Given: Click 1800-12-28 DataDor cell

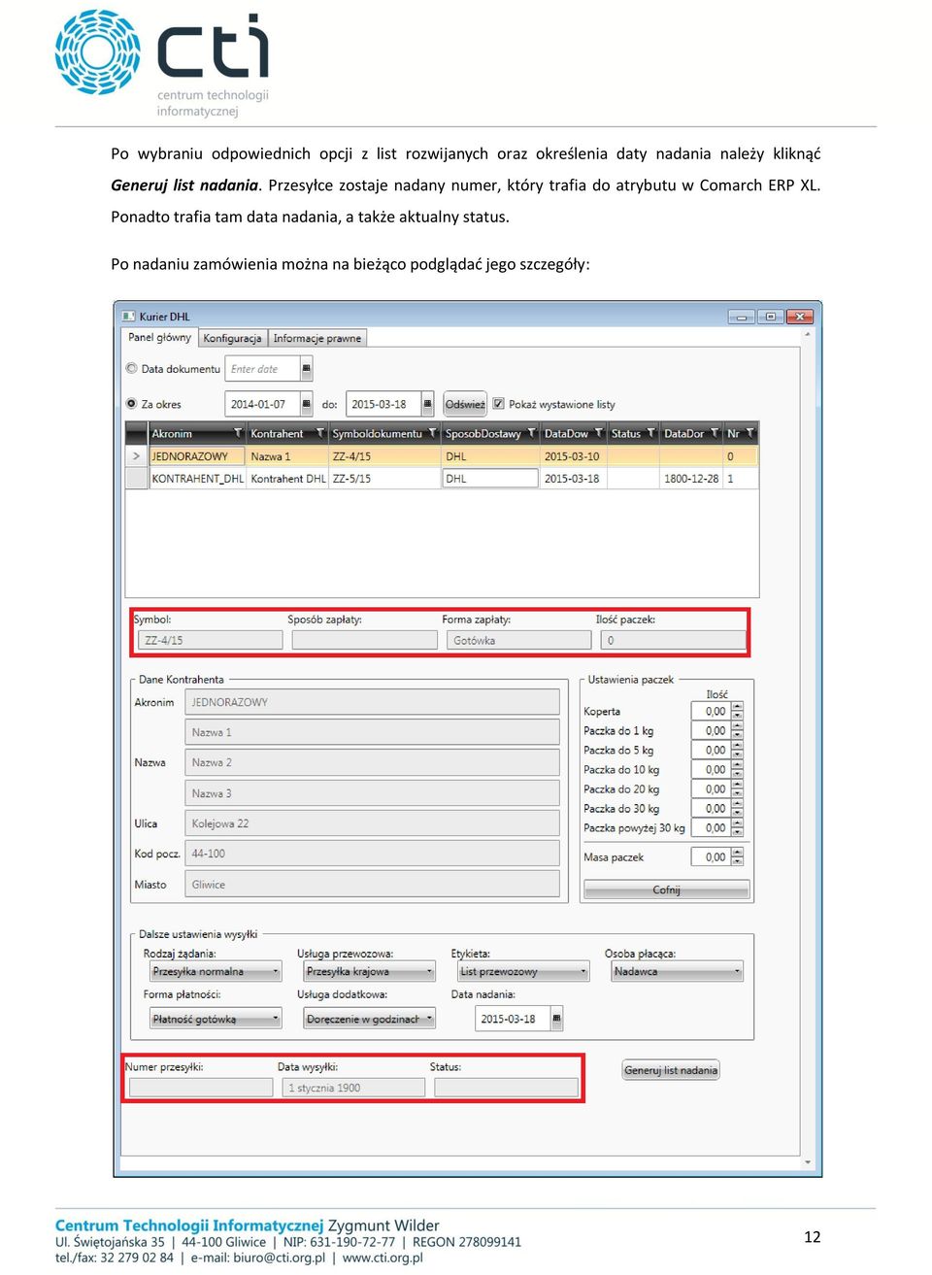Looking at the screenshot, I should point(691,479).
